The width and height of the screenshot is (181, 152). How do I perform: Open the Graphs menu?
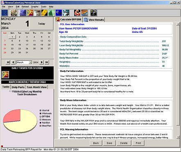tap(35, 7)
